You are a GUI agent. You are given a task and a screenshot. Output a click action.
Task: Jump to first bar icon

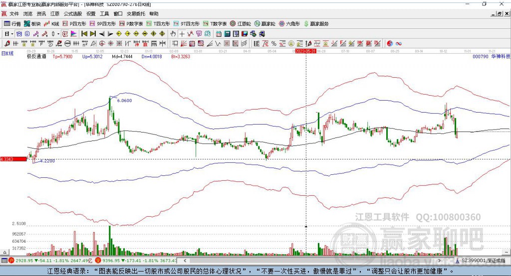pyautogui.click(x=84, y=34)
